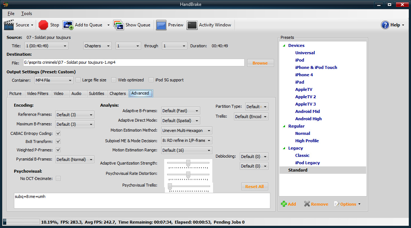Open the first Deblocking dropdown
Screen dimensions: 411x228
(x=254, y=157)
